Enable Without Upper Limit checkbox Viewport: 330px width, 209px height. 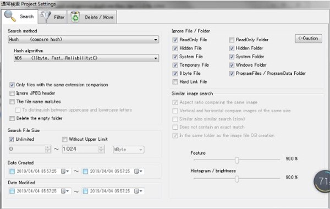(x=64, y=139)
